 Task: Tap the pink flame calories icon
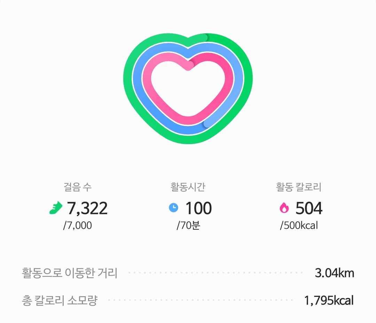[x=284, y=208]
